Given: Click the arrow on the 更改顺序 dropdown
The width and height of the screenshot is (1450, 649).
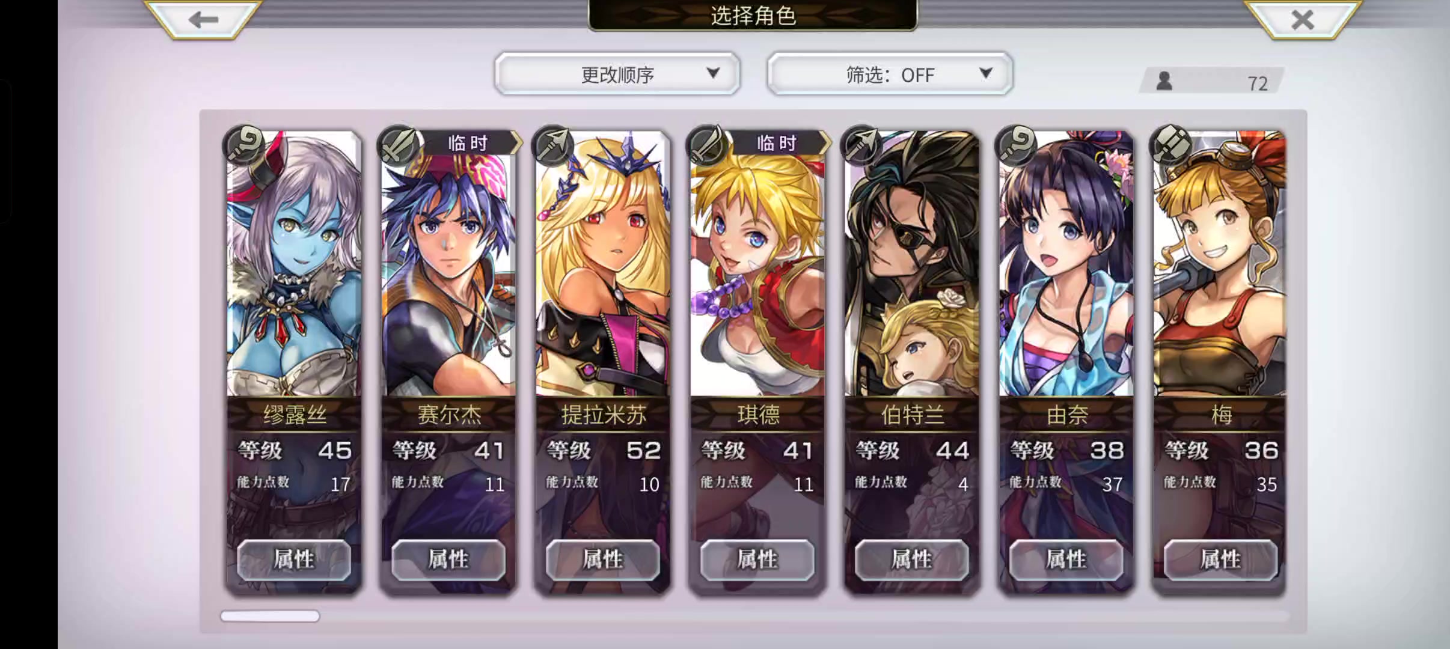Looking at the screenshot, I should tap(713, 73).
